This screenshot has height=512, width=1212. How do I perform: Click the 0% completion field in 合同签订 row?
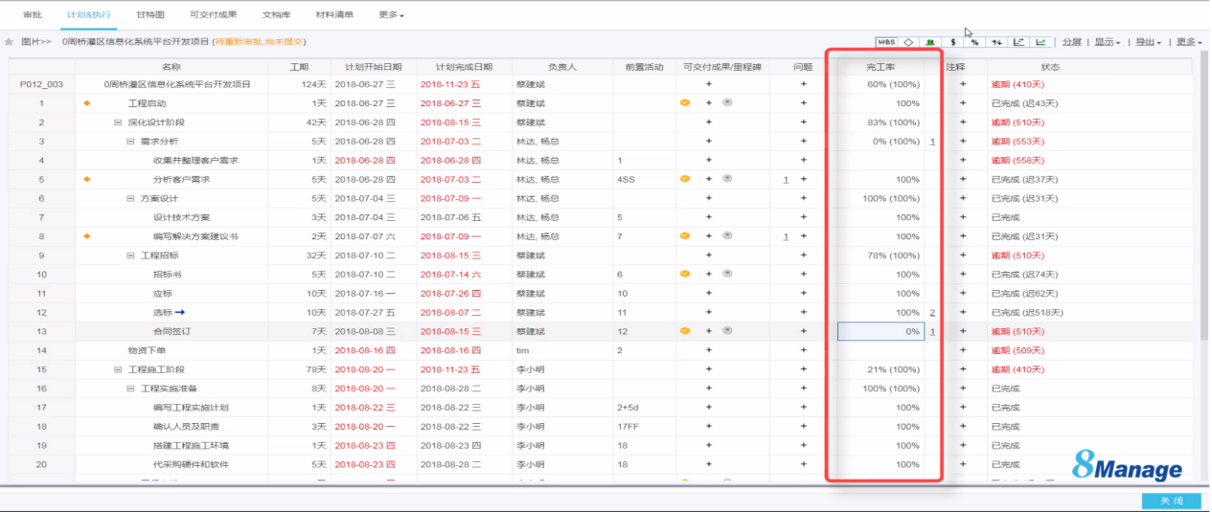[880, 331]
